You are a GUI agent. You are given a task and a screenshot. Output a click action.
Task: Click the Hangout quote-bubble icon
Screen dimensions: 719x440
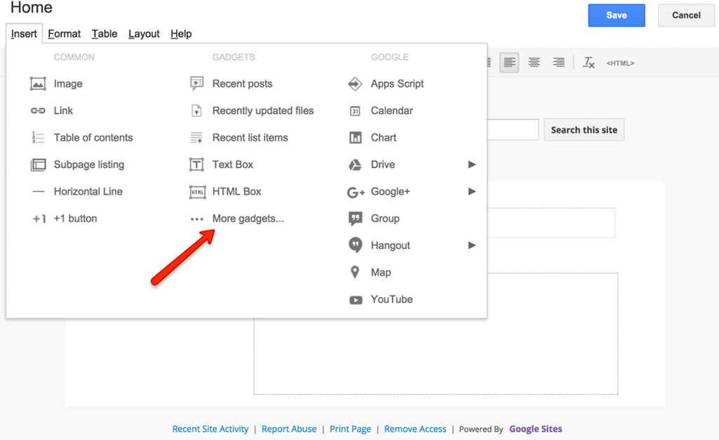pyautogui.click(x=355, y=245)
